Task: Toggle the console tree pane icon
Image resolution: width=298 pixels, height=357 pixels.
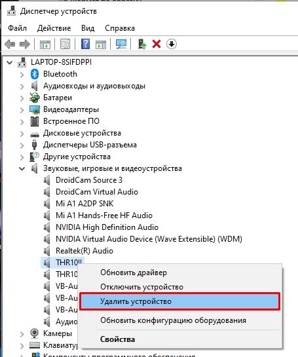Action: tap(45, 44)
